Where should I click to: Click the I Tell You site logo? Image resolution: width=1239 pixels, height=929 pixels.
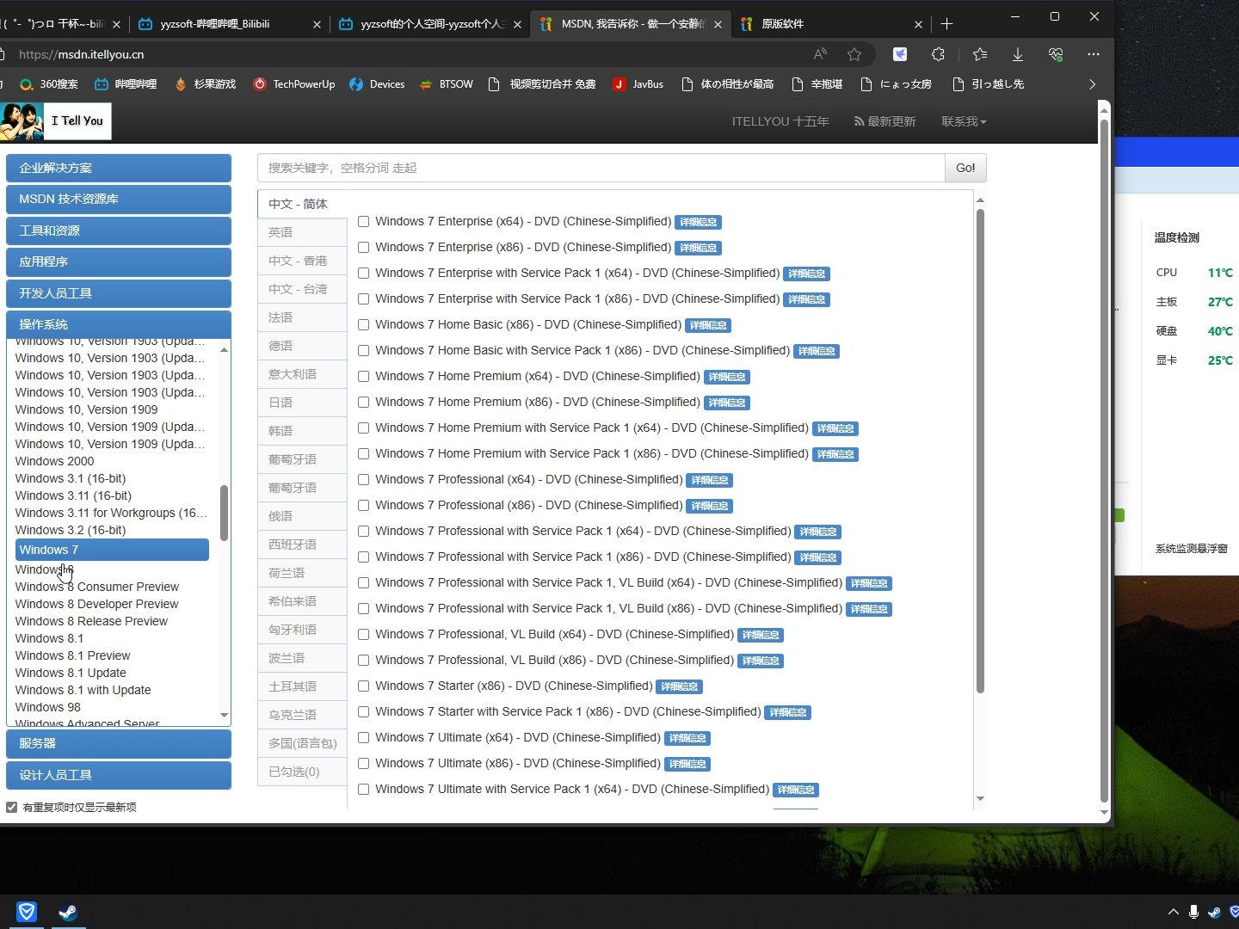55,121
